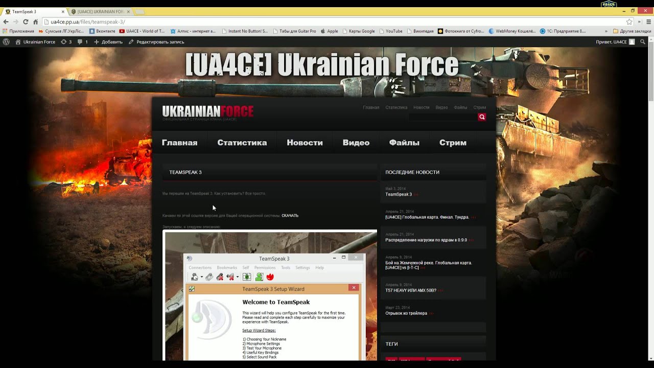Open Видео in the small top menu

tap(441, 107)
